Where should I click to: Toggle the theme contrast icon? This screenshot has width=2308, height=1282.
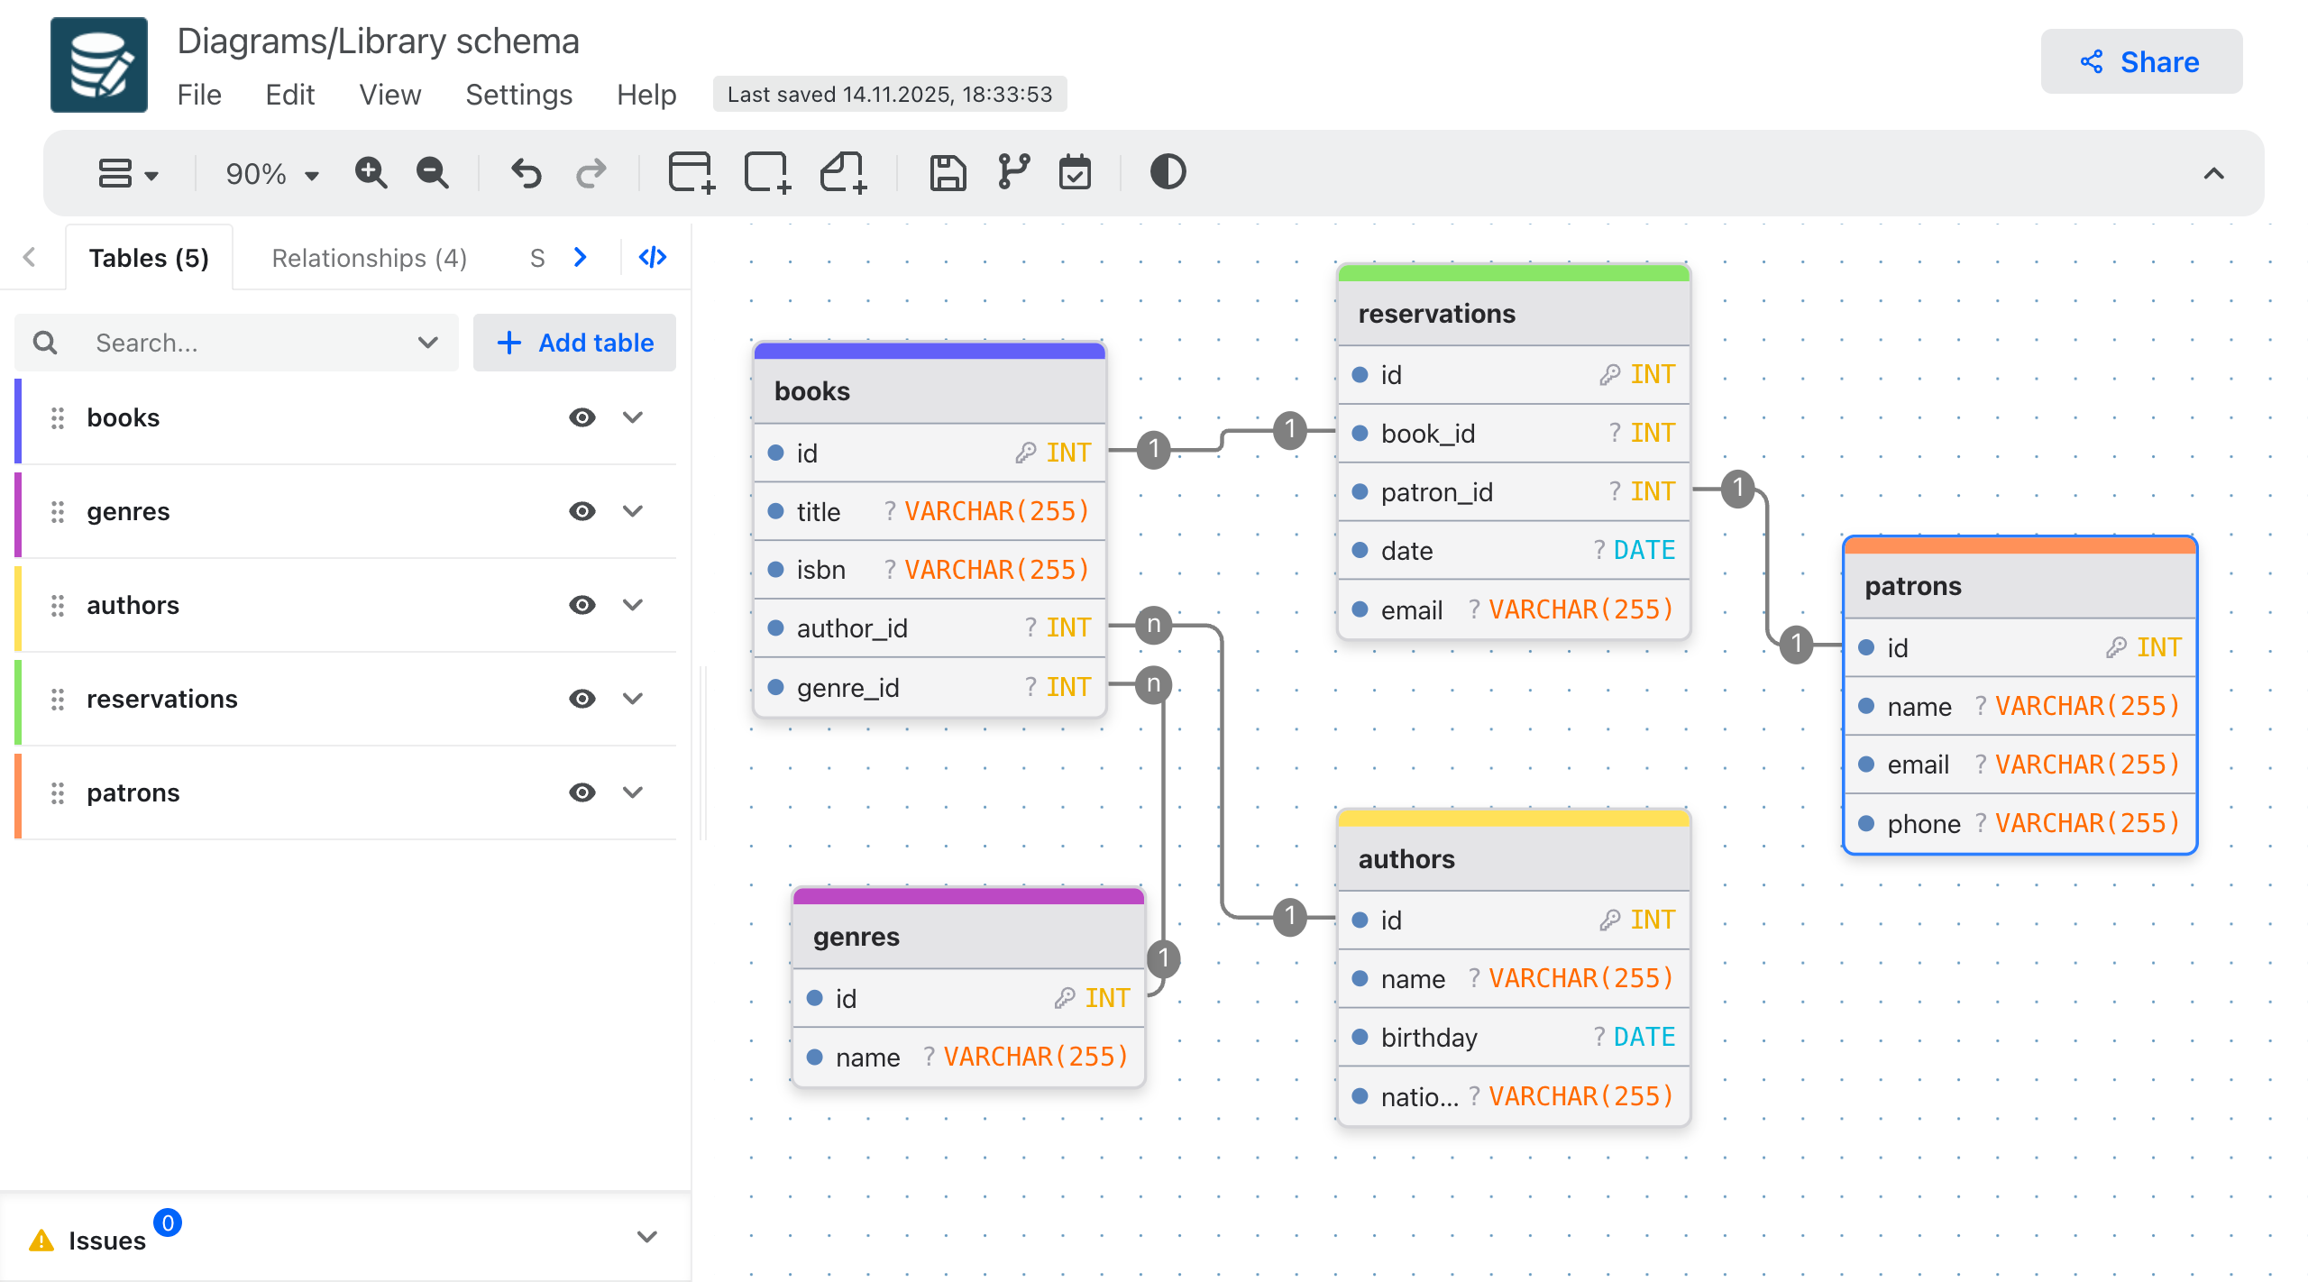tap(1168, 173)
